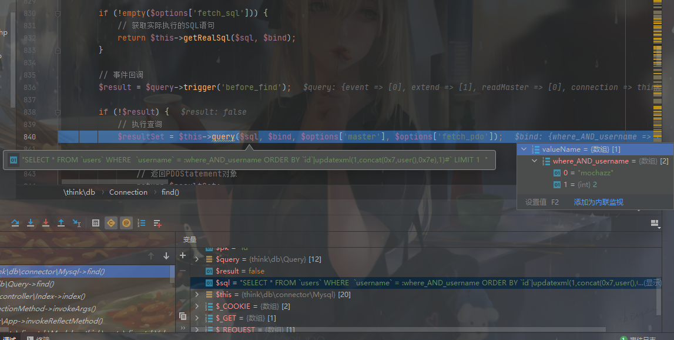Screen dimensions: 674x340
Task: Collapse the valueName array node
Action: pyautogui.click(x=524, y=149)
